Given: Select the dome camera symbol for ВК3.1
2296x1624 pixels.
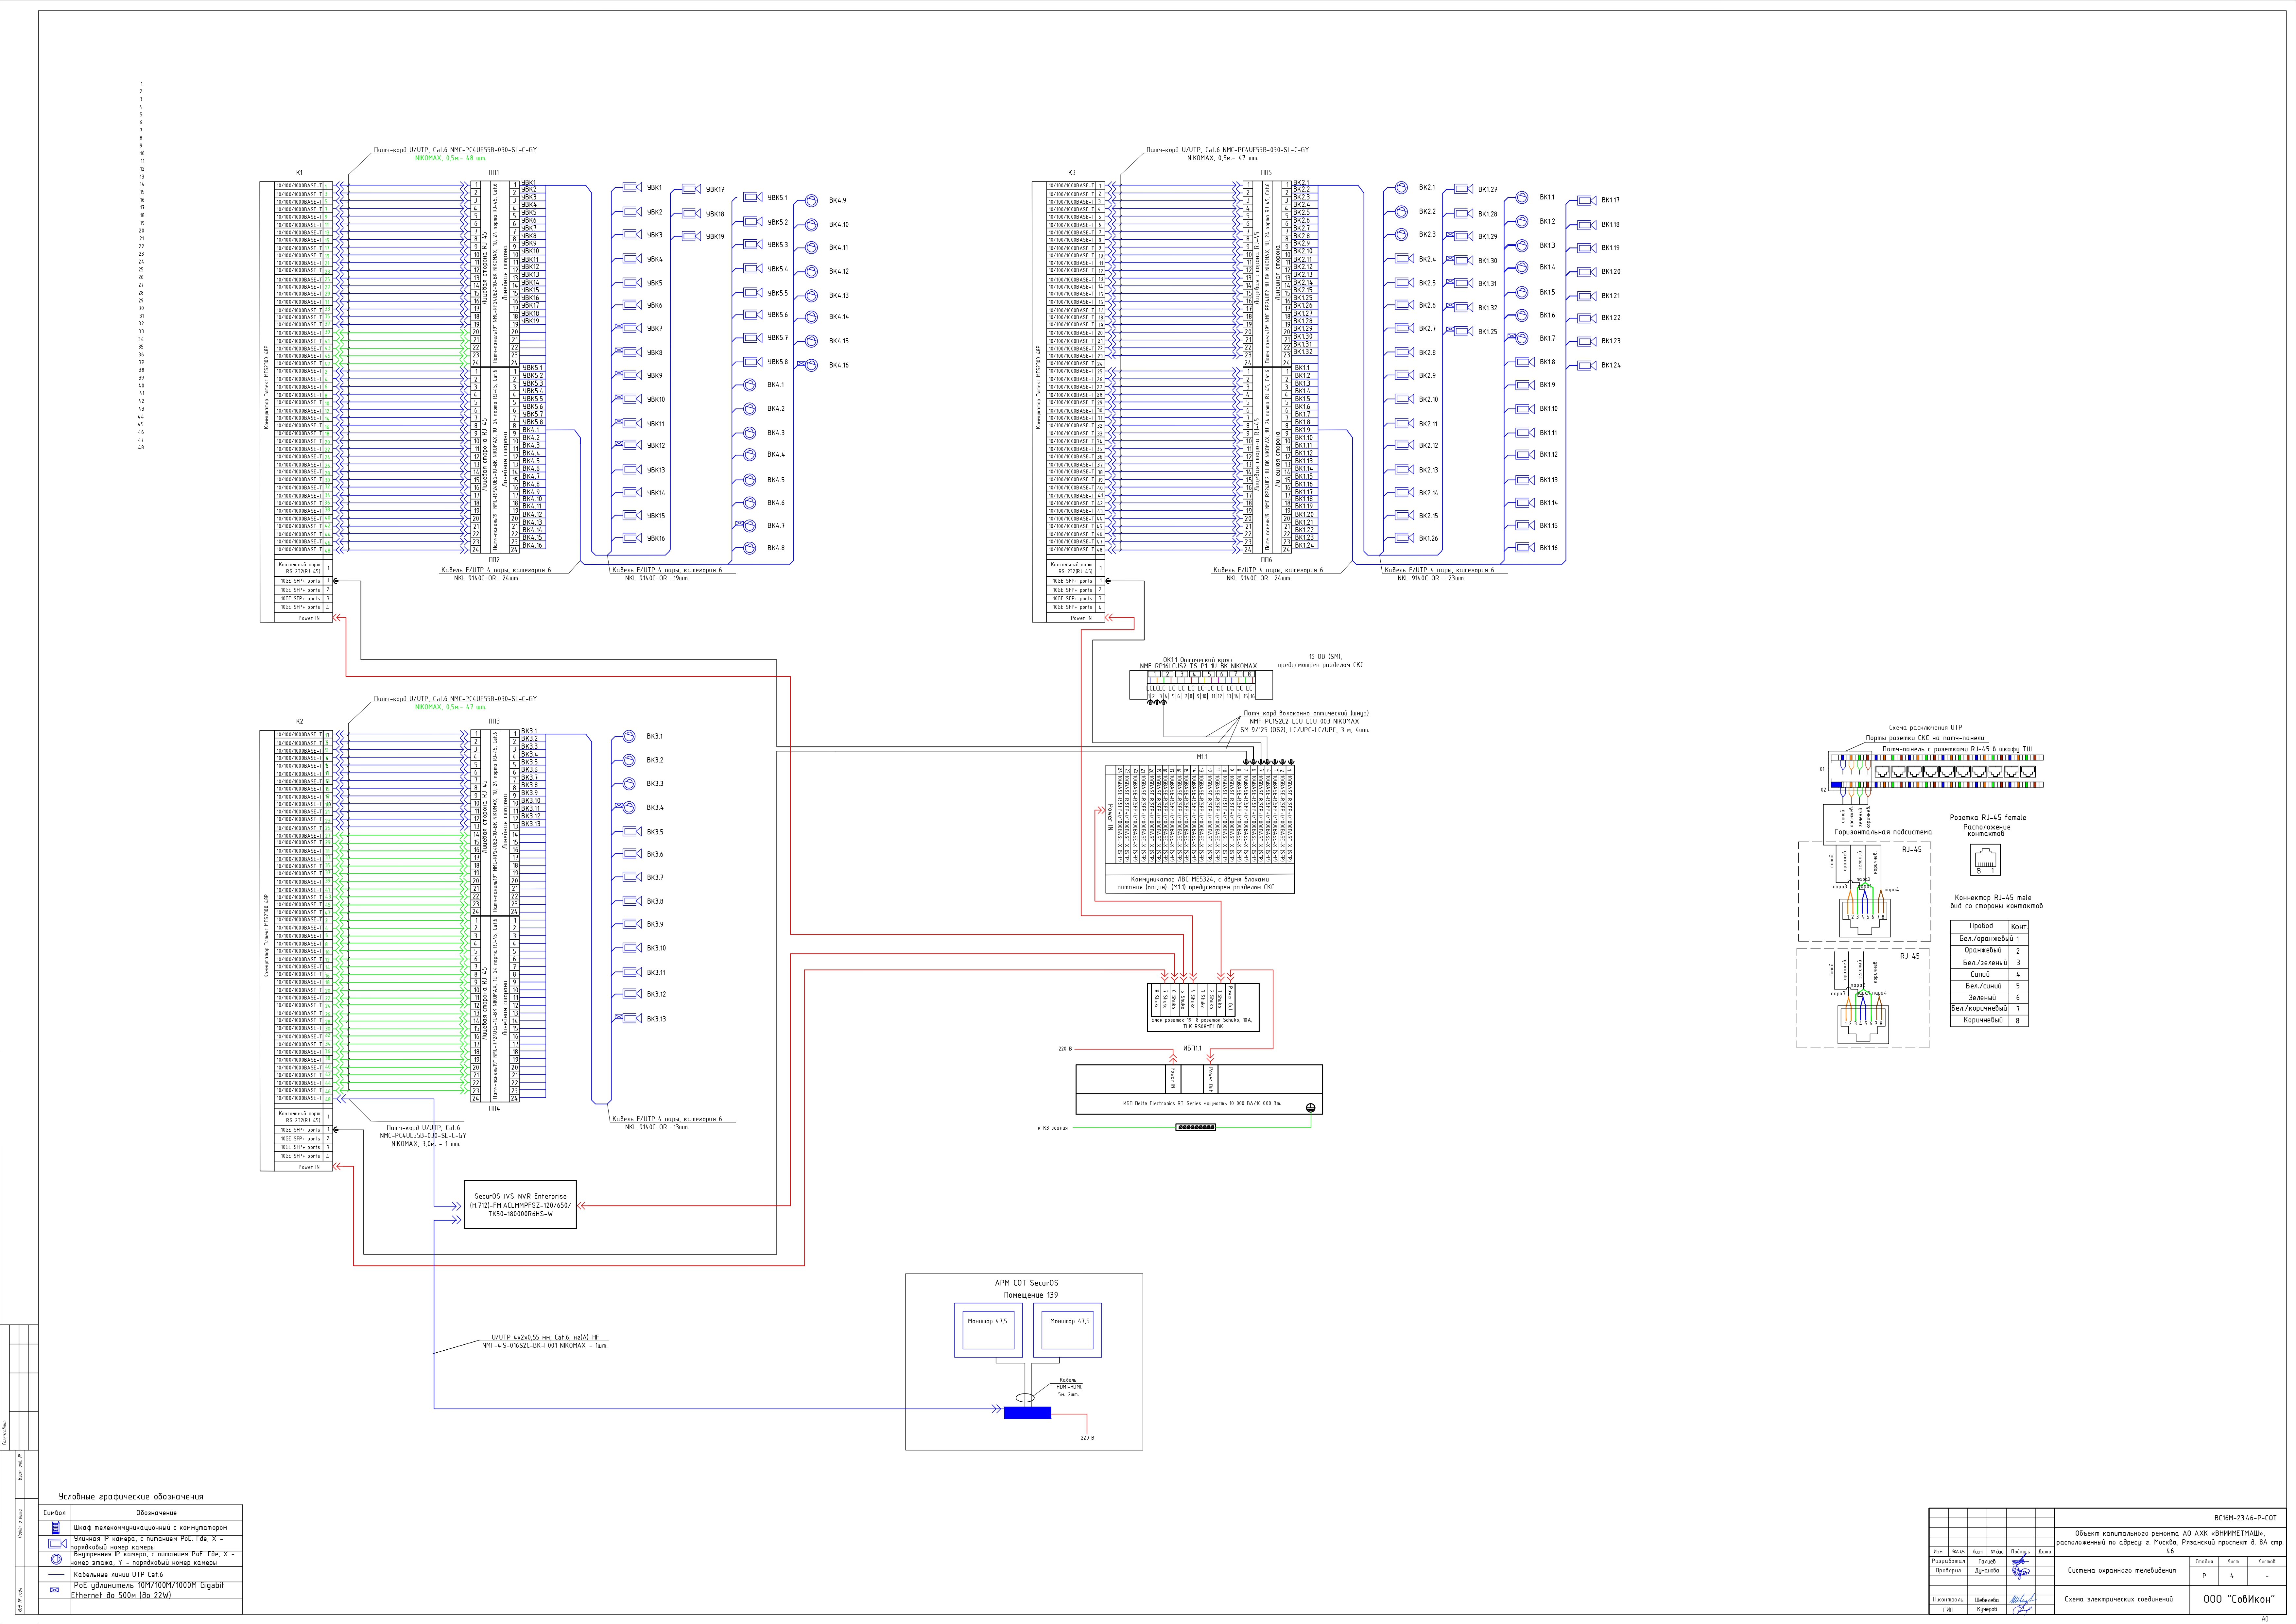Looking at the screenshot, I should [629, 736].
